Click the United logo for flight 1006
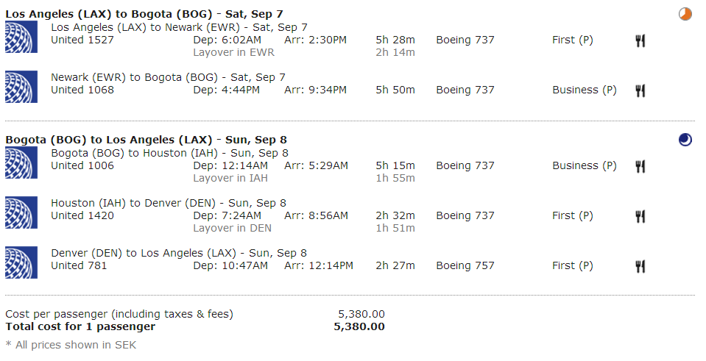The width and height of the screenshot is (706, 361). (x=21, y=162)
